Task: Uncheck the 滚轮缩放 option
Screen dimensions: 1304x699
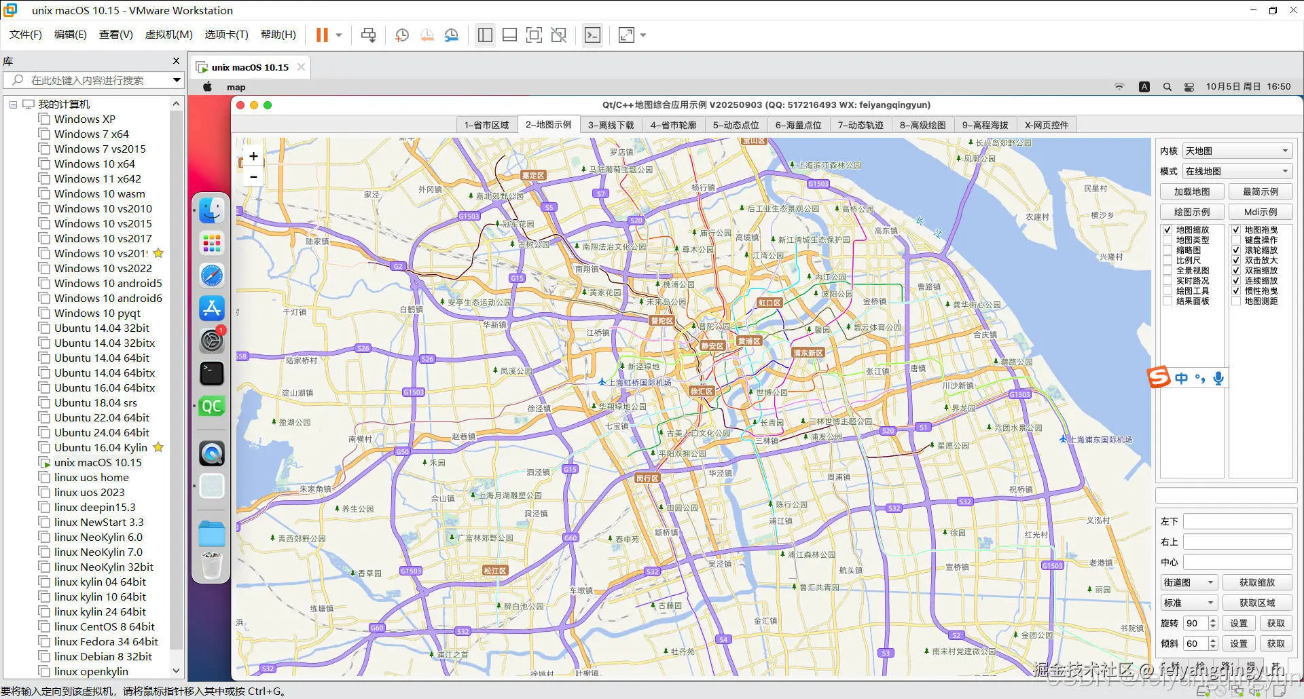Action: pyautogui.click(x=1236, y=250)
